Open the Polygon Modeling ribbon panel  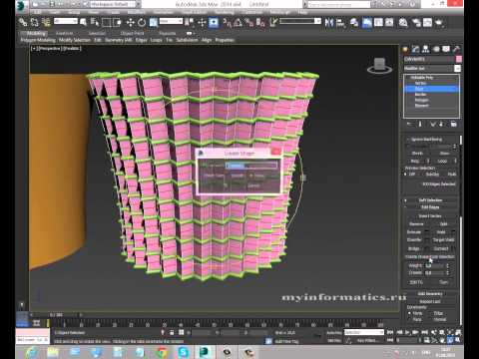click(x=38, y=40)
